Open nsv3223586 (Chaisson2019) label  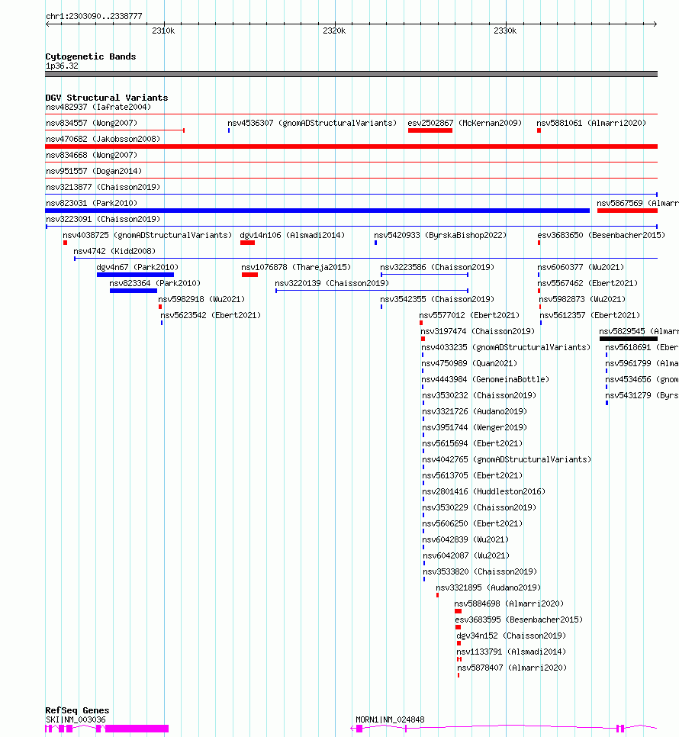[437, 267]
